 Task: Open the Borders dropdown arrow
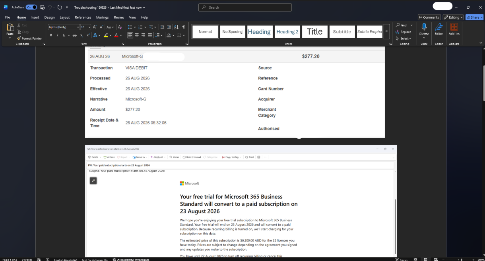pyautogui.click(x=183, y=35)
